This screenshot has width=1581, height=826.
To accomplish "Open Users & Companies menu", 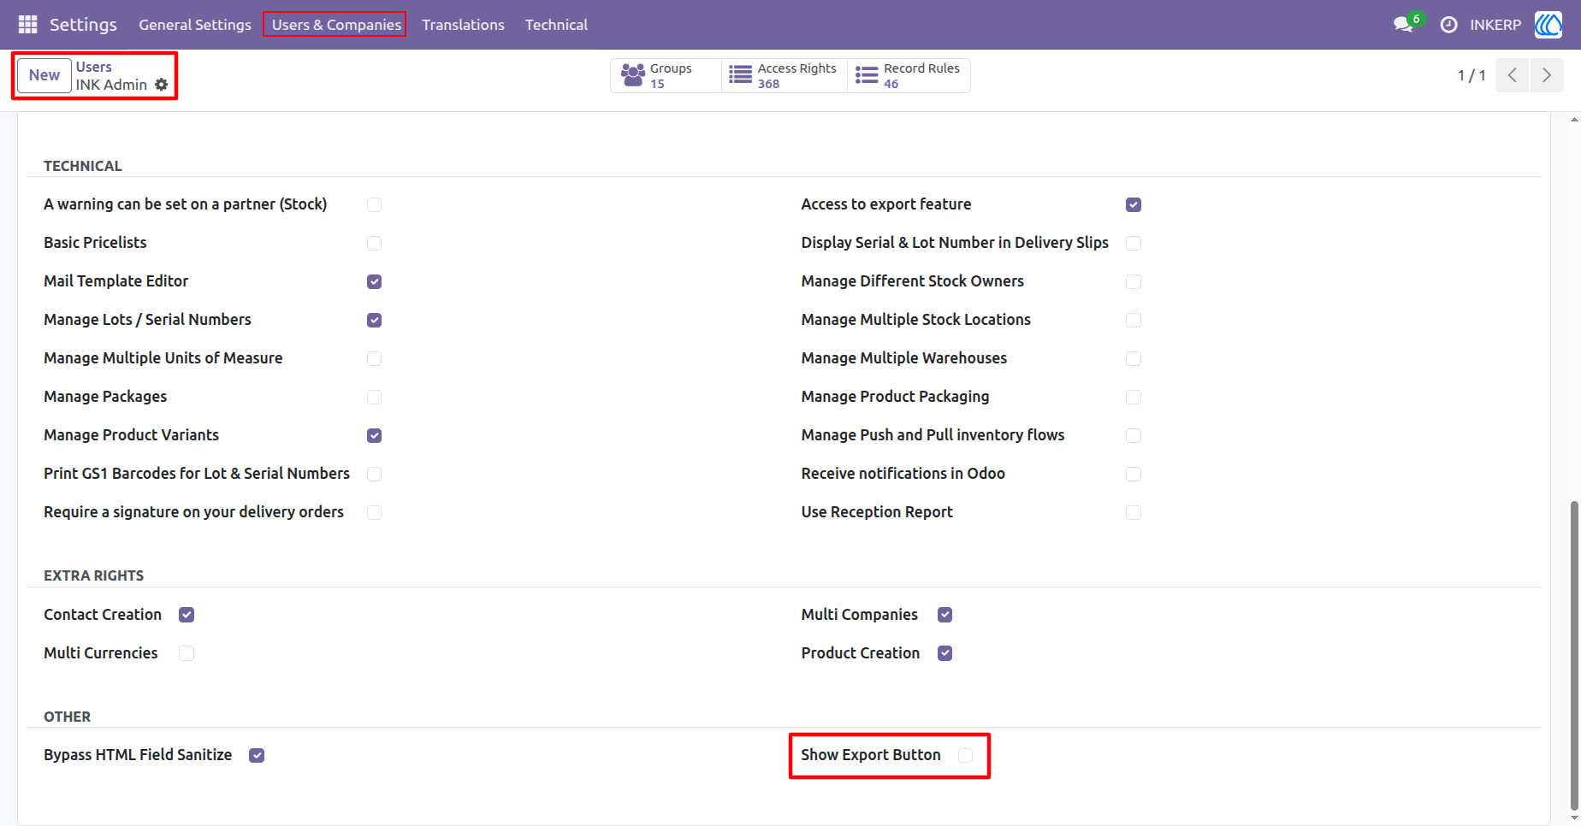I will coord(336,25).
